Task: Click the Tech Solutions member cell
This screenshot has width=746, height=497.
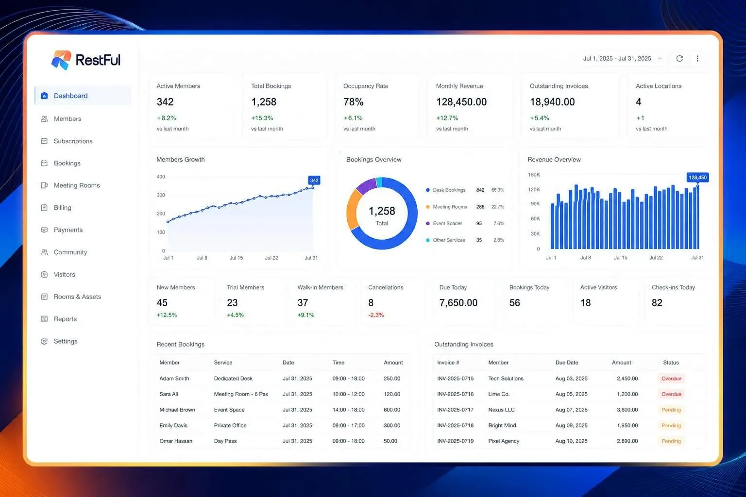Action: (x=506, y=379)
